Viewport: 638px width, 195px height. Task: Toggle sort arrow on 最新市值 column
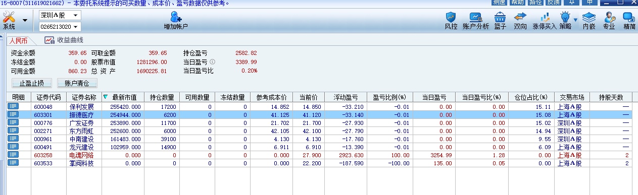click(x=105, y=97)
